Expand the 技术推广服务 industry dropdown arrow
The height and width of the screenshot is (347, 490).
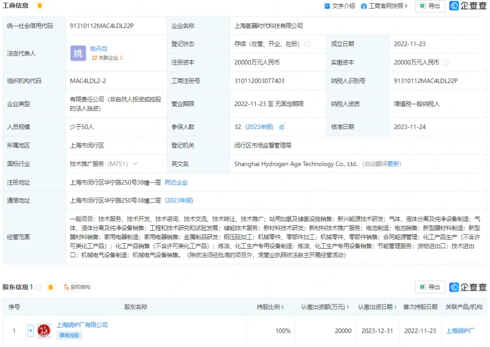[x=135, y=164]
